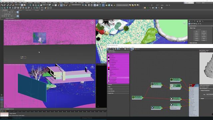Open the Edit menu in main menu bar
Viewport: 213px width, 120px height.
tap(4, 3)
